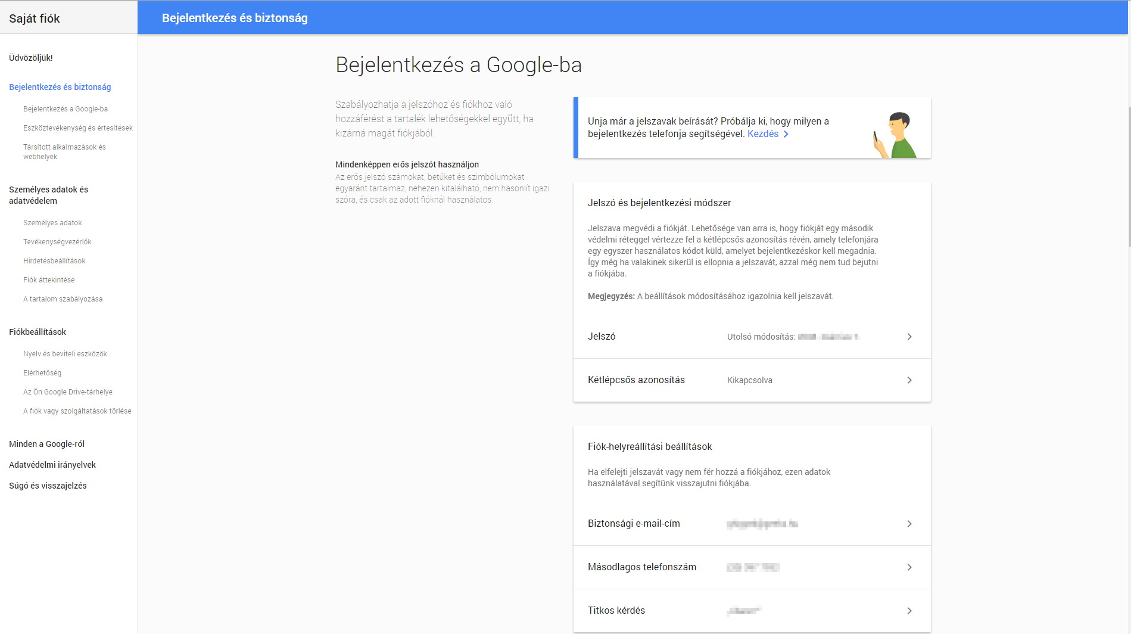Open Biztonsági e-mail-cím chevron

[909, 524]
